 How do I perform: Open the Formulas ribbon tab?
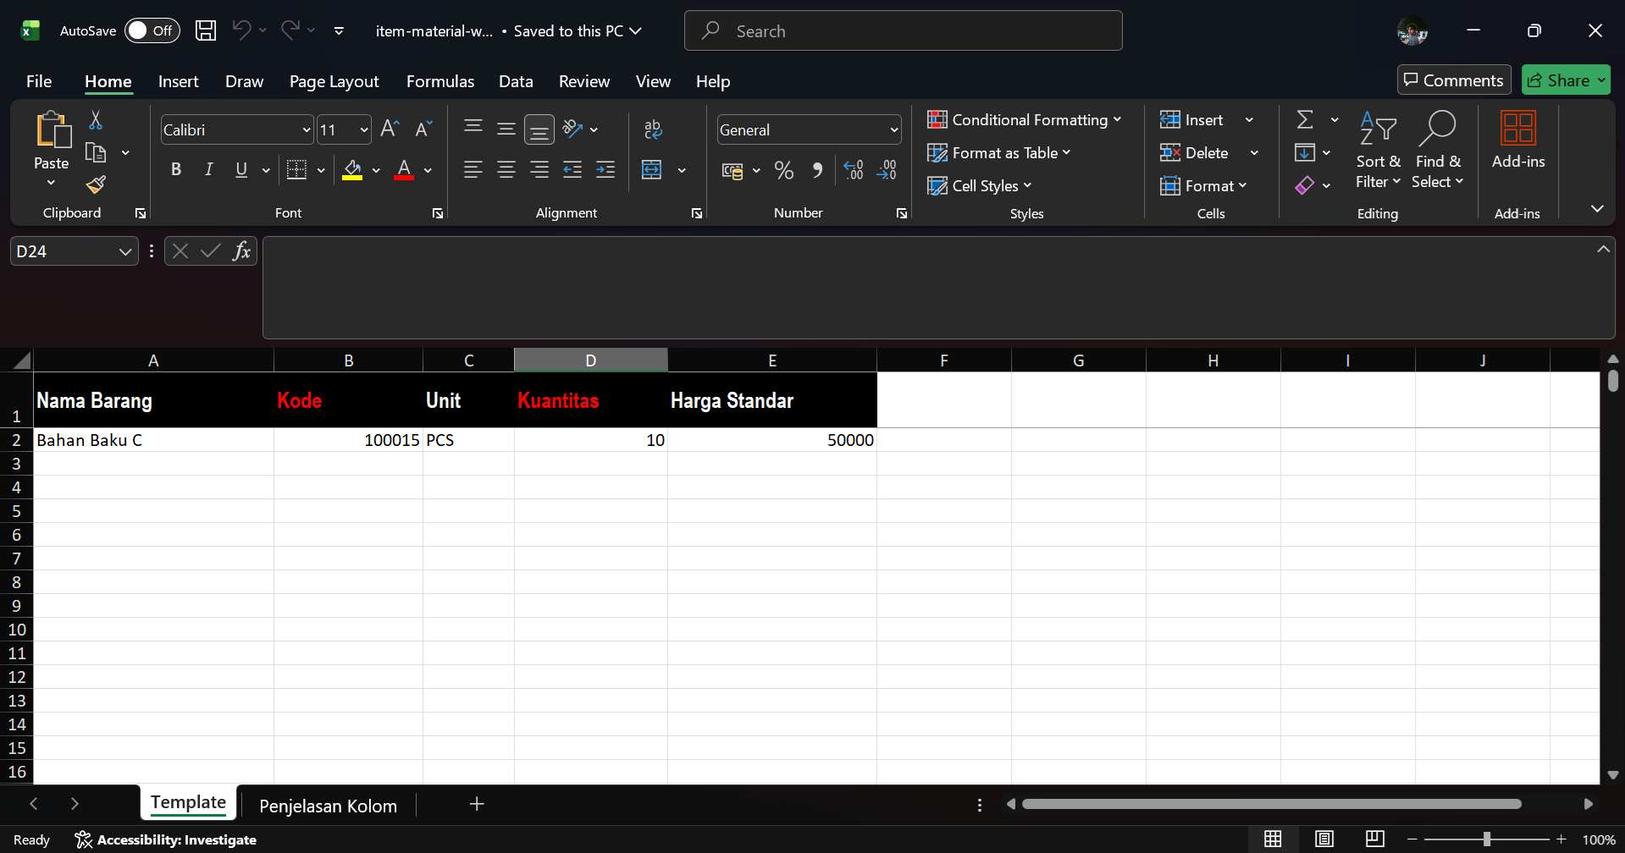pos(439,81)
